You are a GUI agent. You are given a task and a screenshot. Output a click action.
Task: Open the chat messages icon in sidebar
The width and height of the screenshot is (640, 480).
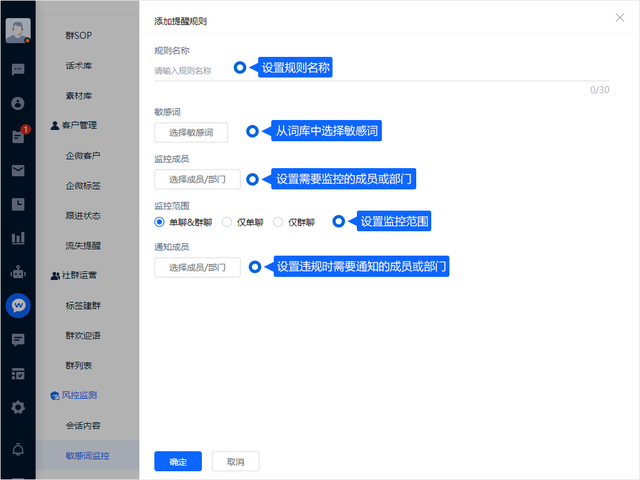(18, 69)
